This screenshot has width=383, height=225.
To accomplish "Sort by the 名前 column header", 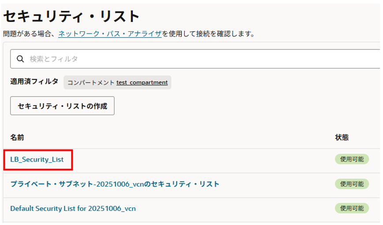I will click(x=17, y=138).
